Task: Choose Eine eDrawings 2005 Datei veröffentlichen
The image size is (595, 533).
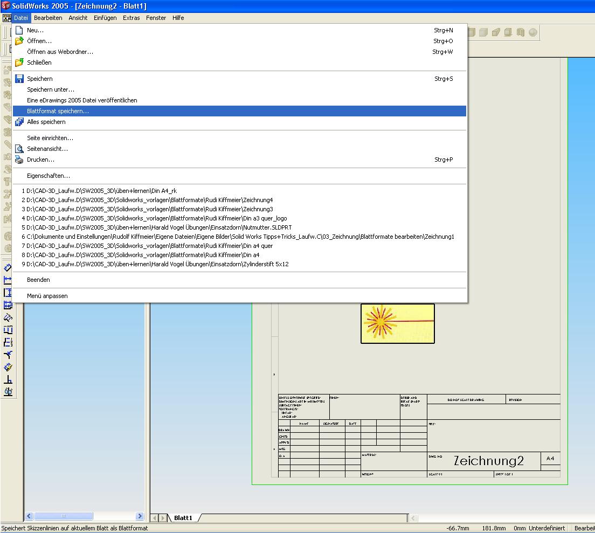Action: (239, 100)
